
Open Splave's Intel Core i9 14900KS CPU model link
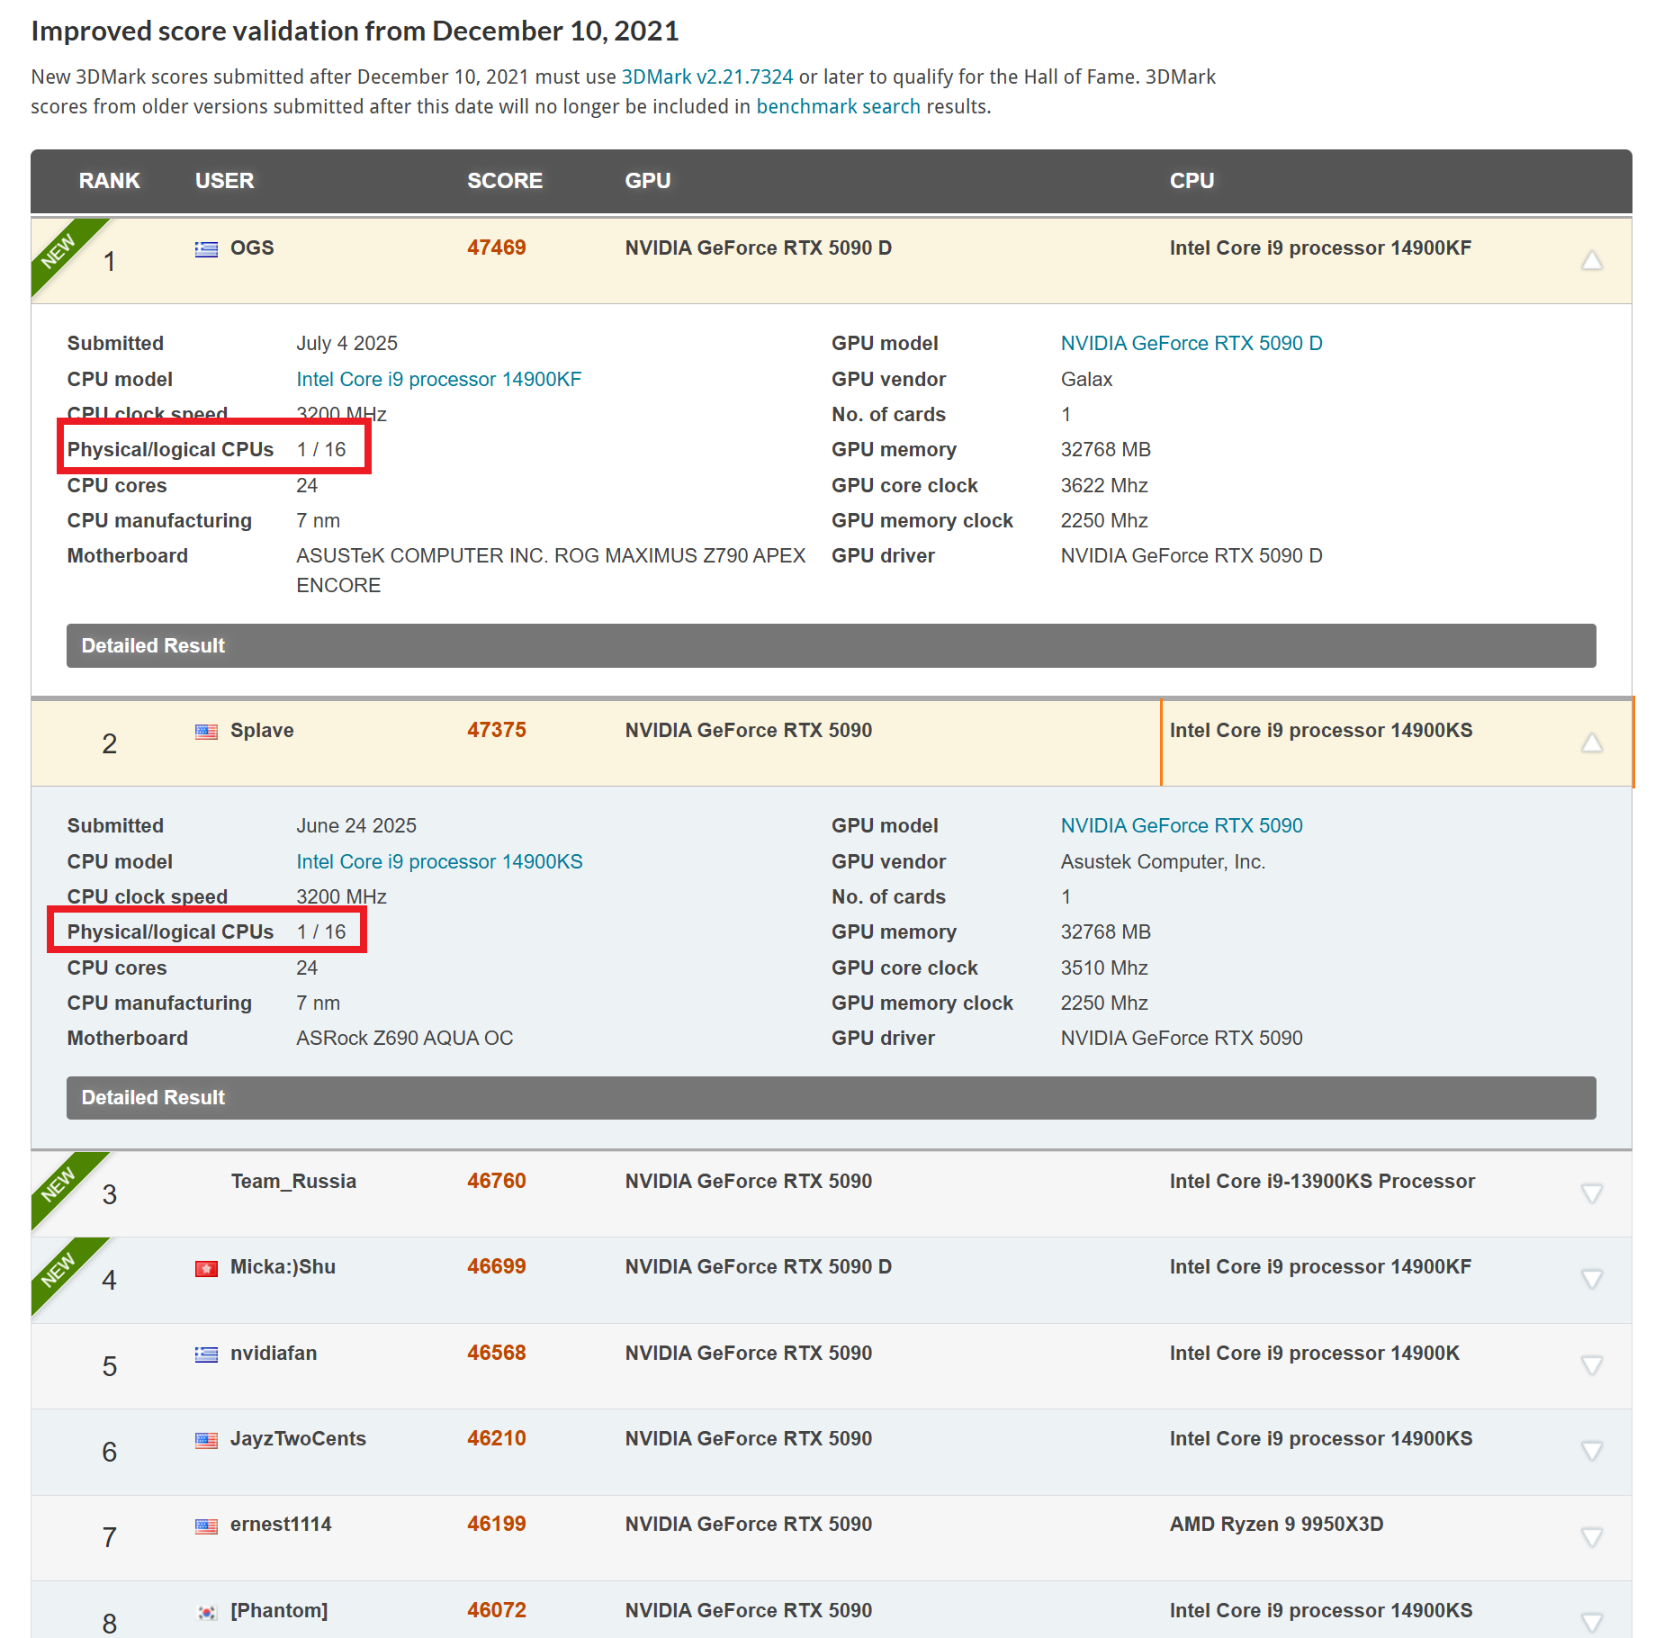pos(439,862)
